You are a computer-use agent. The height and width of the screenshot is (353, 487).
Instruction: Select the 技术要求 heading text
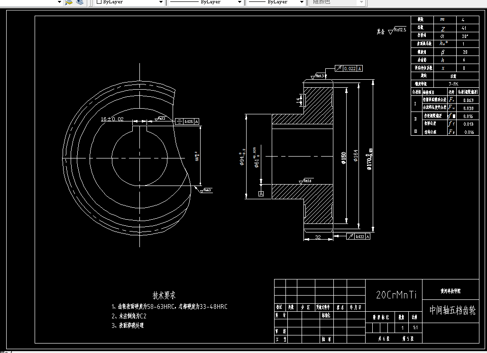tap(164, 295)
